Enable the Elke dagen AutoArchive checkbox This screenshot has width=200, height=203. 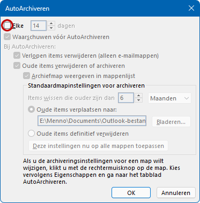point(8,26)
